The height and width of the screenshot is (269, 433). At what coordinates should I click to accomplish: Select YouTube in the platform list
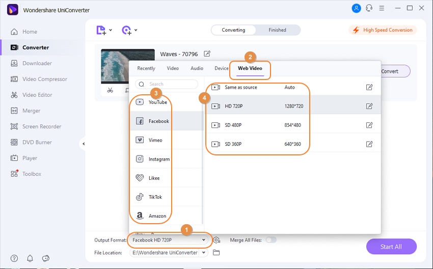(x=167, y=102)
